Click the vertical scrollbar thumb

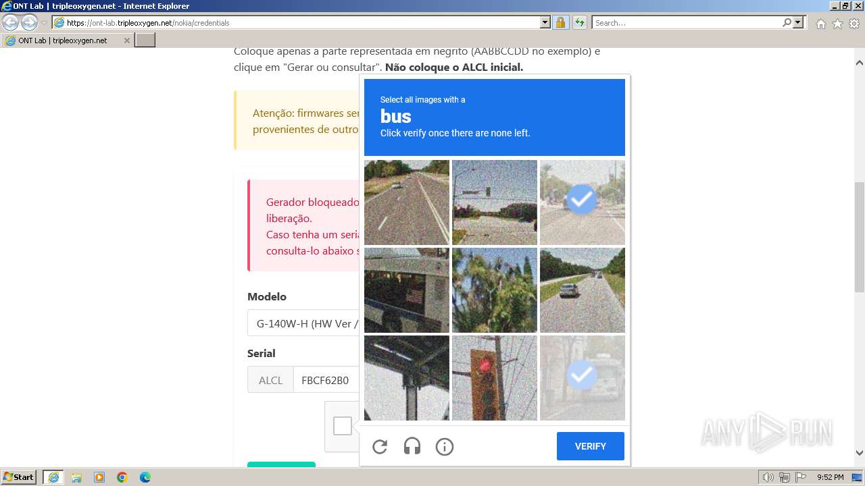pos(860,236)
